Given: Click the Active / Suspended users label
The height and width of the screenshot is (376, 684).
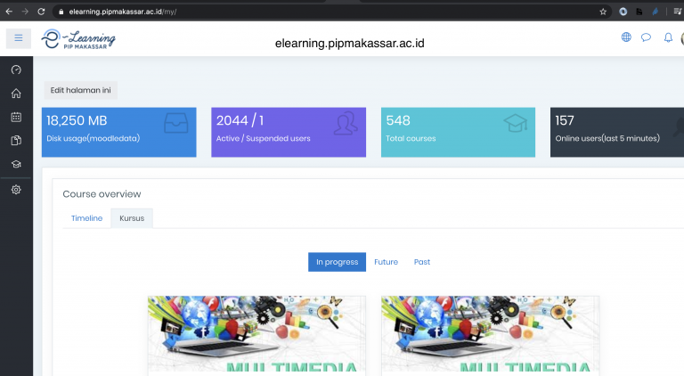Looking at the screenshot, I should pos(263,139).
